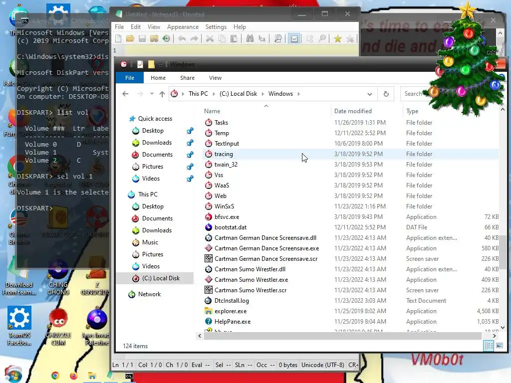Toggle the Word Wrap button in Notepad3
Viewport: 511px width, 383px height.
pyautogui.click(x=294, y=39)
